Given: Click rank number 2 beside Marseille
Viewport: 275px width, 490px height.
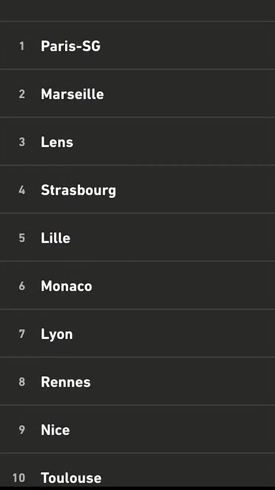Looking at the screenshot, I should (22, 94).
